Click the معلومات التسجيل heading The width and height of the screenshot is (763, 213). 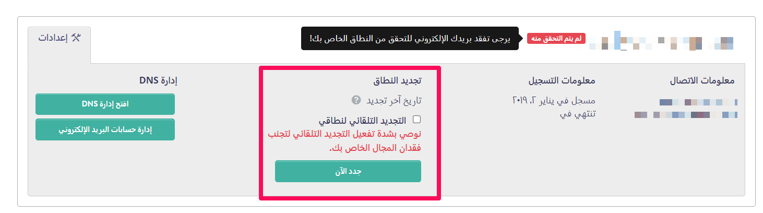click(563, 81)
